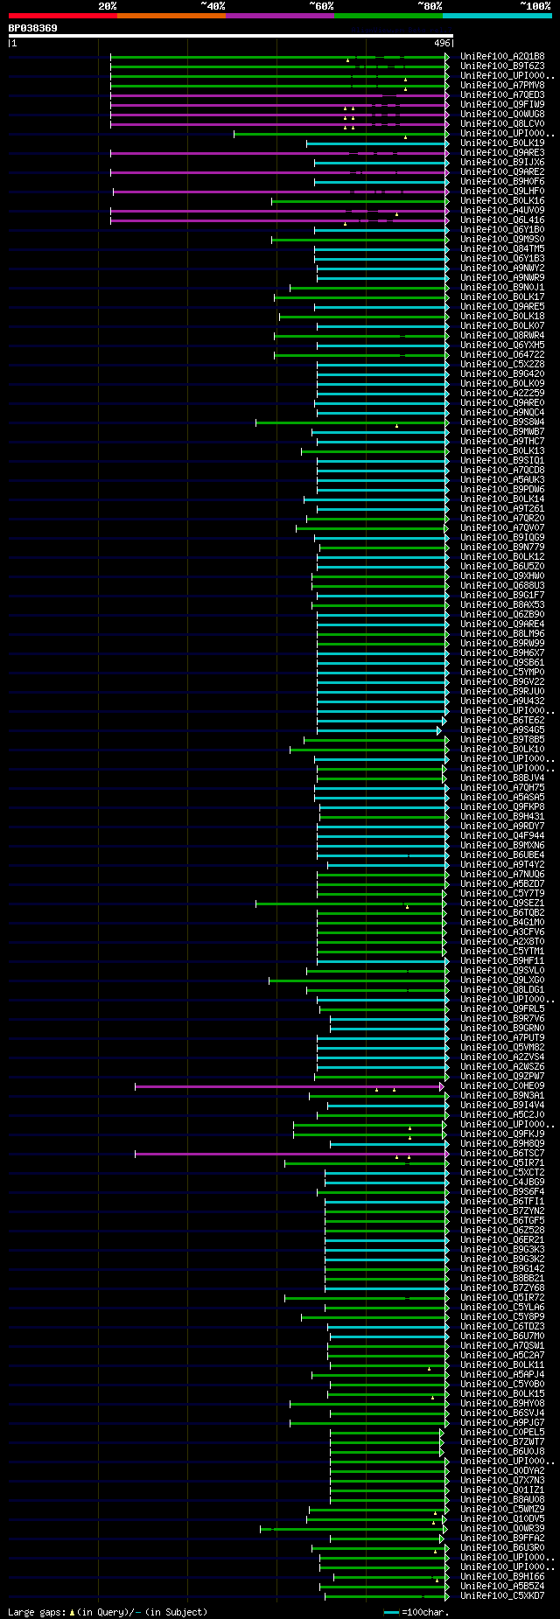Click the cyan ~100% identity legend segment
The width and height of the screenshot is (560, 1619).
click(x=497, y=16)
